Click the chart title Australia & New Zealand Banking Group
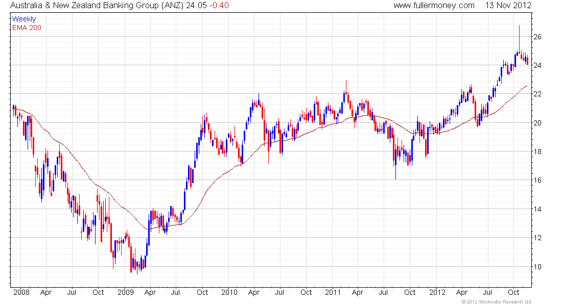Viewport: 562px width, 306px height. click(x=84, y=6)
